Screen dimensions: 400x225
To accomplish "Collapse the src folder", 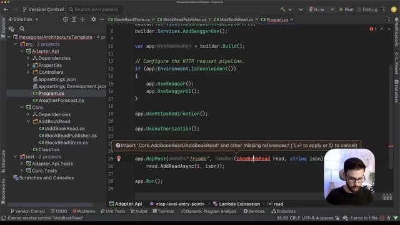I will 16,44.
